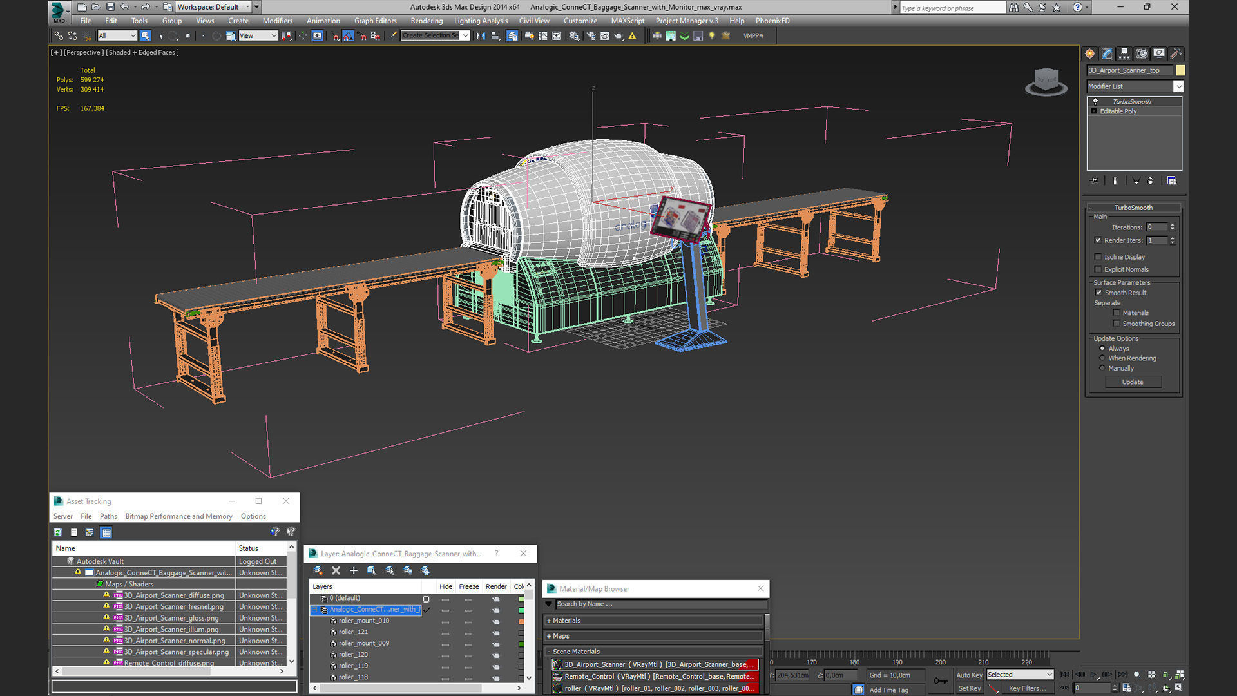
Task: Click the Pin Stack icon
Action: click(1094, 181)
